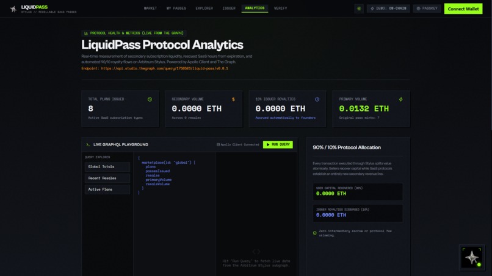Viewport: 492px width, 276px height.
Task: Open the My Passes tab
Action: tap(176, 8)
